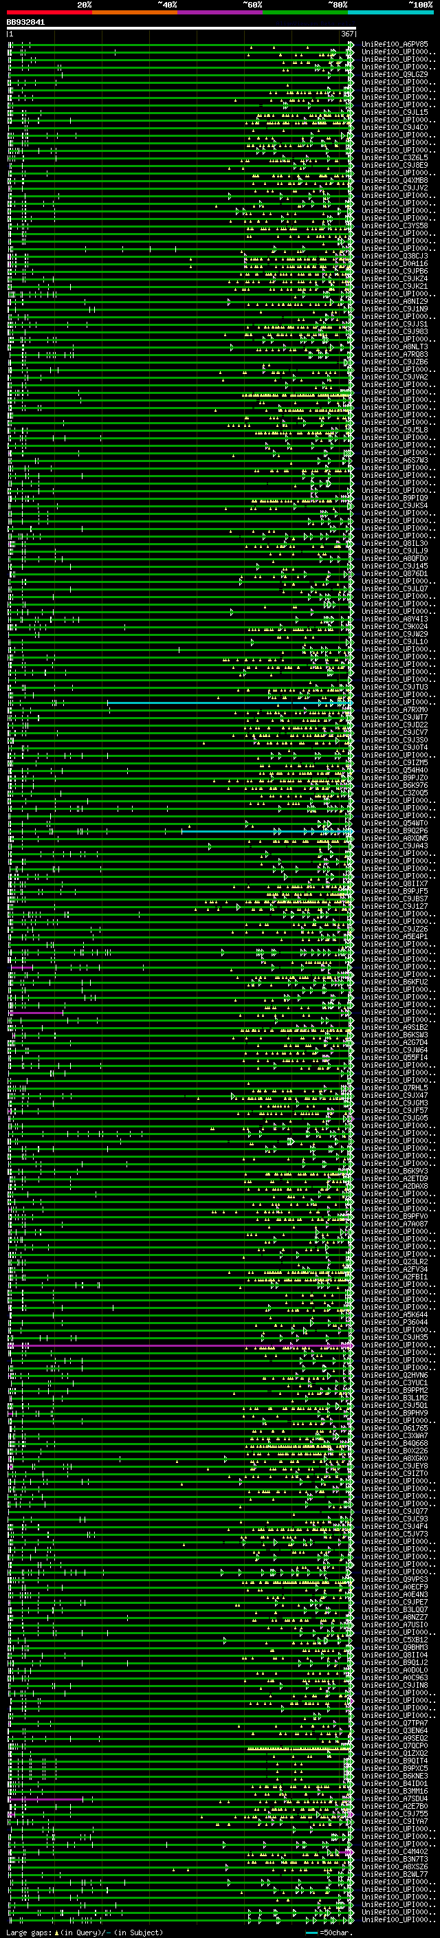440x1938 pixels.
Task: Click hit label UniRef100_C9K024
Action: (x=395, y=627)
